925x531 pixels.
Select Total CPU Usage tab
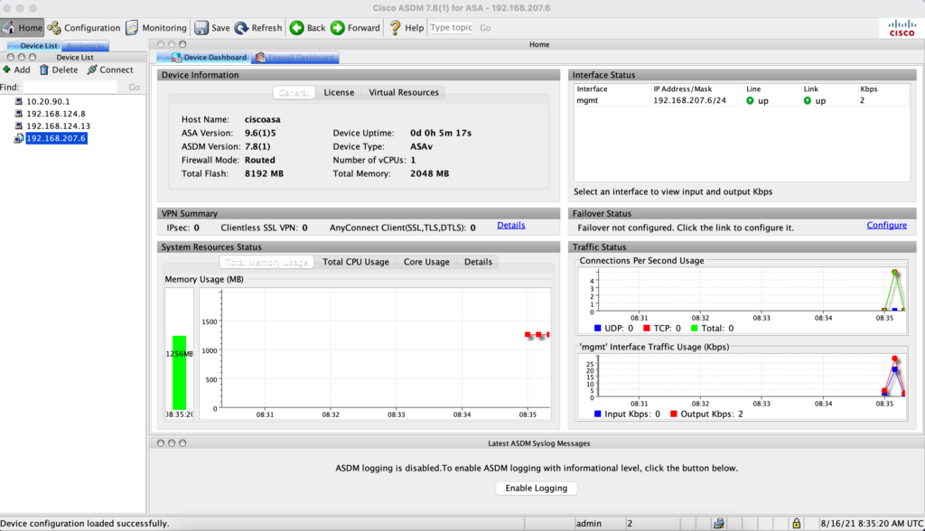point(356,262)
